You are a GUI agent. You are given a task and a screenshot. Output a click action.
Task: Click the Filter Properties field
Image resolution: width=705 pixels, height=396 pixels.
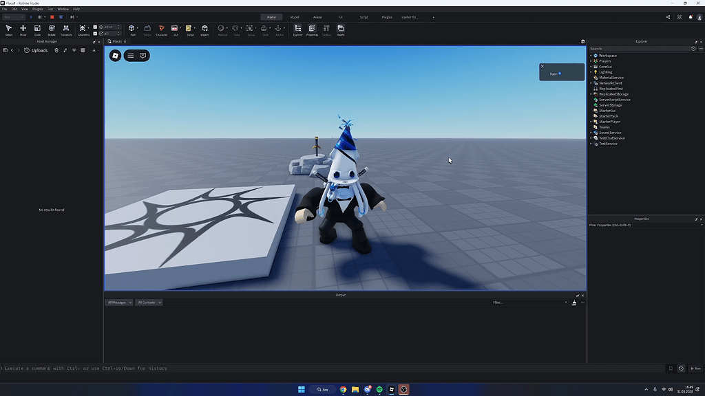[644, 225]
